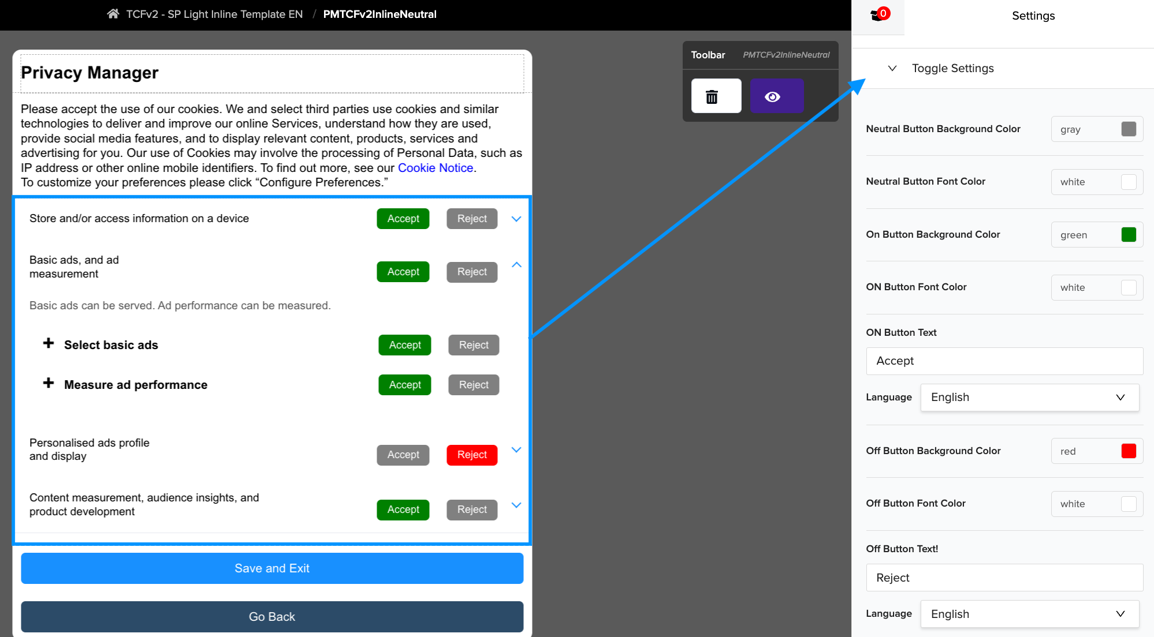
Task: Click PMTCFv2InlineNeutral label in Toolbar
Action: point(786,55)
